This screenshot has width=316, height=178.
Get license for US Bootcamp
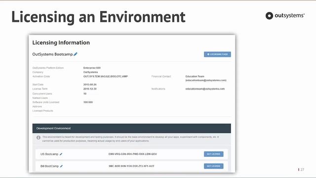click(214, 154)
